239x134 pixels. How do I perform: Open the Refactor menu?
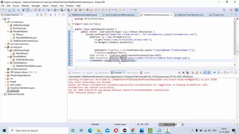(25, 6)
